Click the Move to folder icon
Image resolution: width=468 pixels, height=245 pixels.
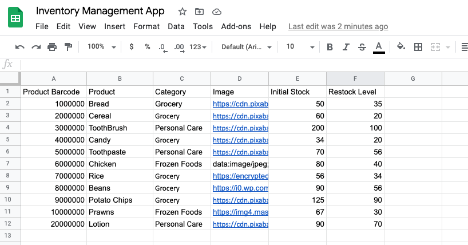tap(199, 11)
